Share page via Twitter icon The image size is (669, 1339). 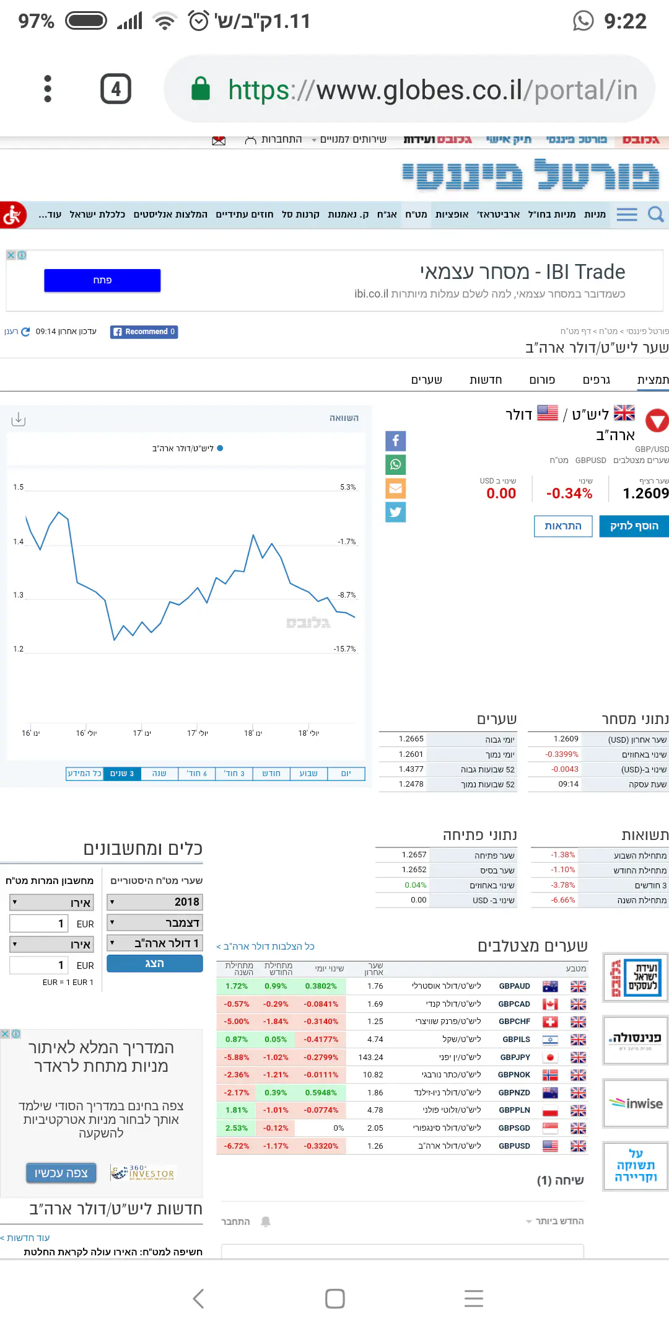pyautogui.click(x=395, y=512)
